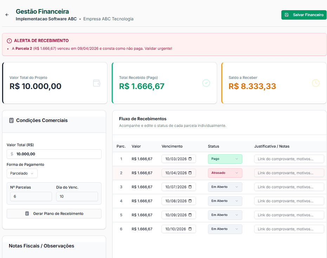Click the Justificativa / Notas column header
Viewport: 327px width, 258px height.
coord(272,146)
